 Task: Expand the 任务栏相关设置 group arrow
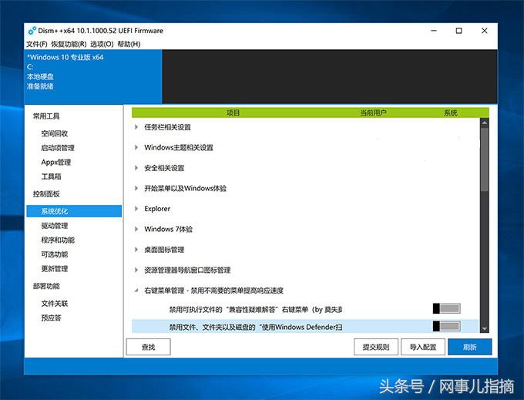pyautogui.click(x=136, y=127)
